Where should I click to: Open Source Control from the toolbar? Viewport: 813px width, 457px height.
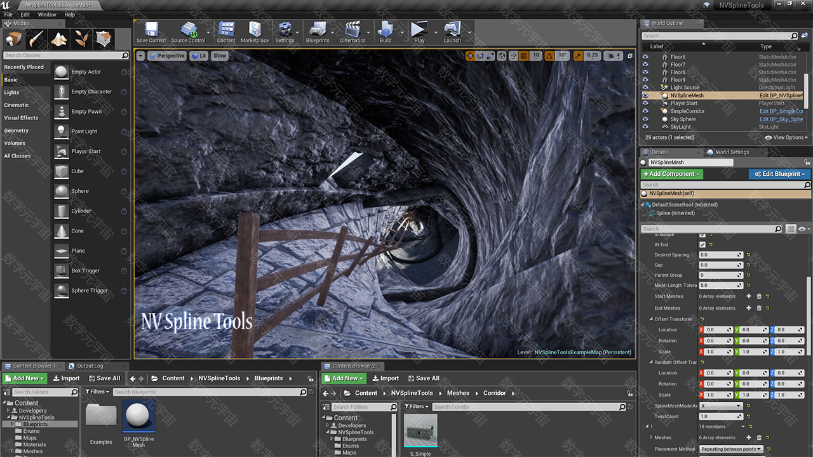coord(188,32)
